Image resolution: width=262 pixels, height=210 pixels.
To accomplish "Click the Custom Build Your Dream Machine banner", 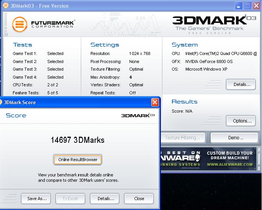I will (x=230, y=155).
